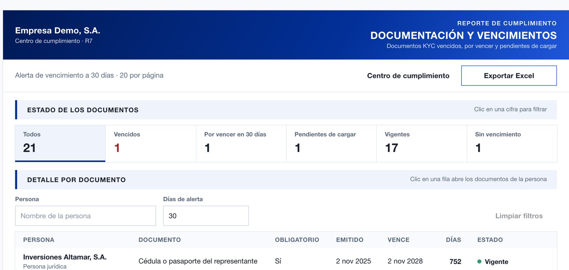569x270 pixels.
Task: Click the '2 nov 2028' expiry date
Action: tap(405, 261)
